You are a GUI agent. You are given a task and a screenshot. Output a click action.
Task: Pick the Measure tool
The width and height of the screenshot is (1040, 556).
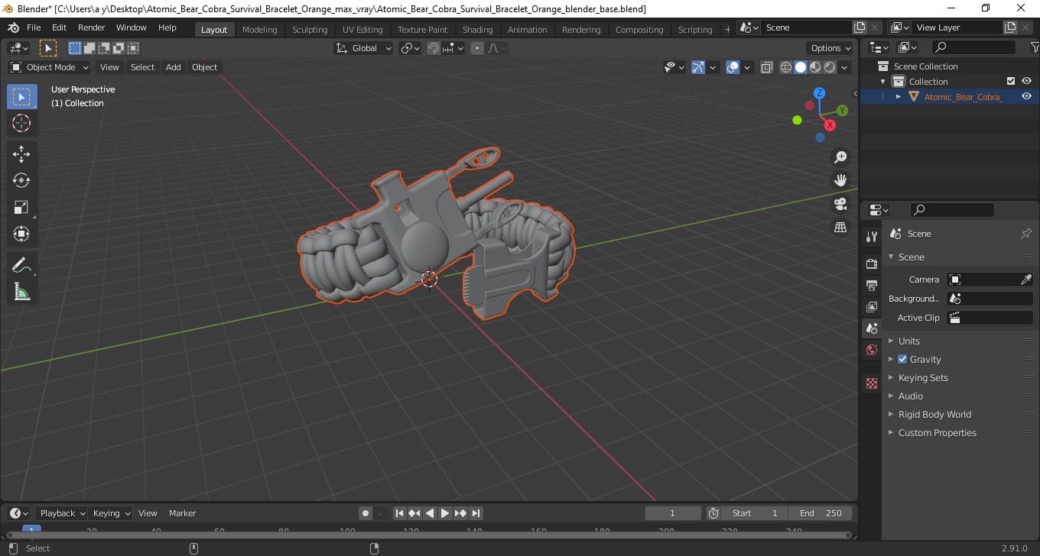point(21,292)
